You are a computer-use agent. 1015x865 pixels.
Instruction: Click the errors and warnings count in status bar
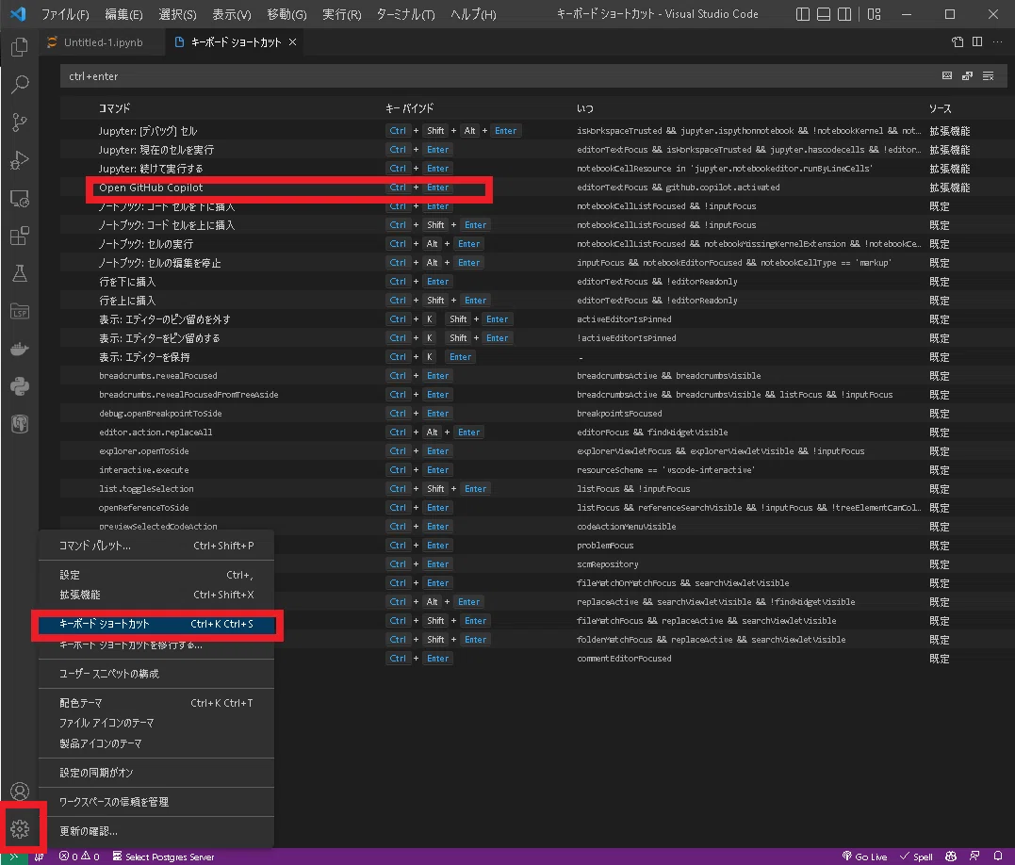point(79,856)
